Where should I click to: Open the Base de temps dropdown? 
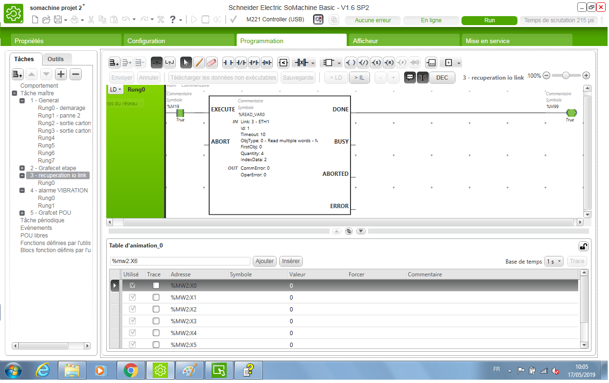(554, 261)
